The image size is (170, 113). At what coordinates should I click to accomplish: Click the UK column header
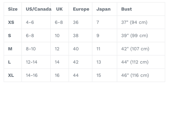click(59, 9)
